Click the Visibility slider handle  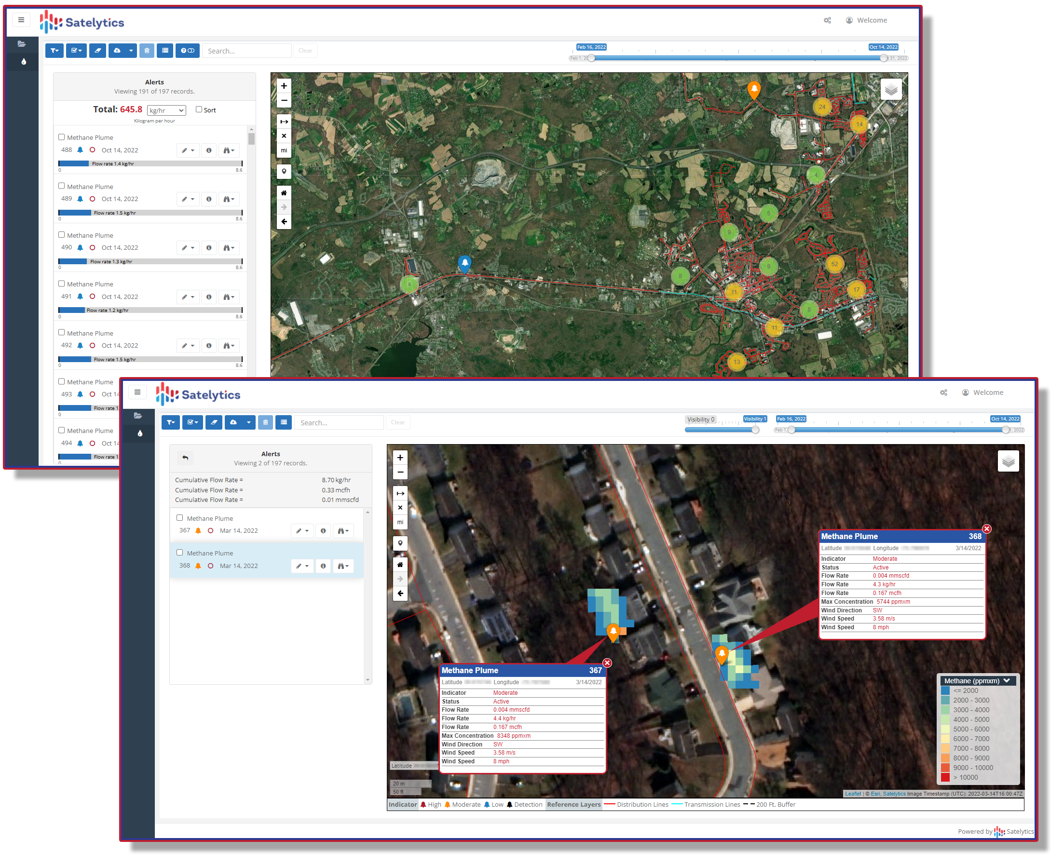tap(755, 430)
